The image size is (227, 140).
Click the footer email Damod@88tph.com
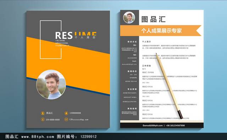click(153, 126)
